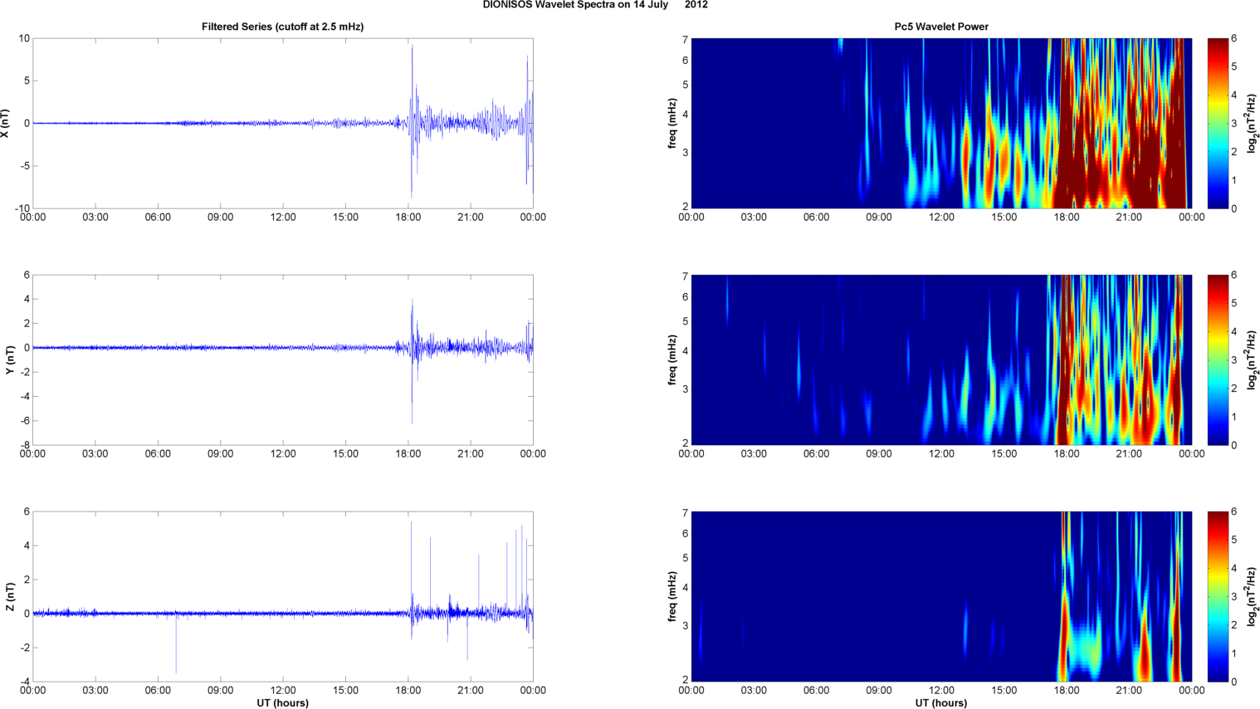1260x709 pixels.
Task: Select 'freq (mHz)' label of bottom spectrogram
Action: (672, 596)
